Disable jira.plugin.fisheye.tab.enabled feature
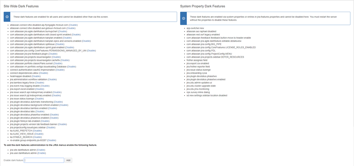354x166 pixels. (45, 121)
